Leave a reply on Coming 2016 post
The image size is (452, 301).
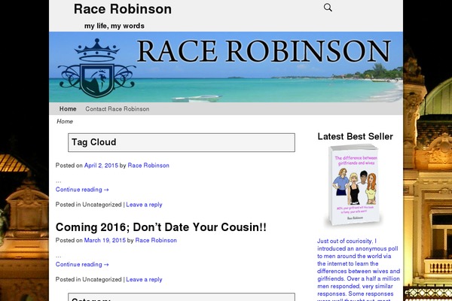(144, 279)
